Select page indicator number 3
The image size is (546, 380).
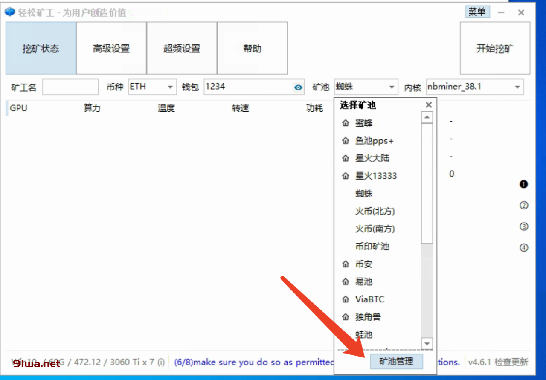click(524, 226)
